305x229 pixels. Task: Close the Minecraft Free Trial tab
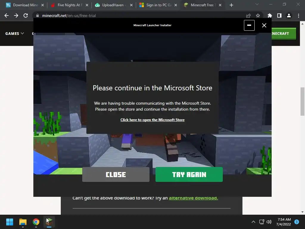click(220, 5)
